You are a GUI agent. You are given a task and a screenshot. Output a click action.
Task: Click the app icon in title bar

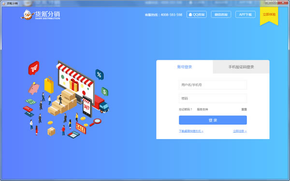(4, 3)
